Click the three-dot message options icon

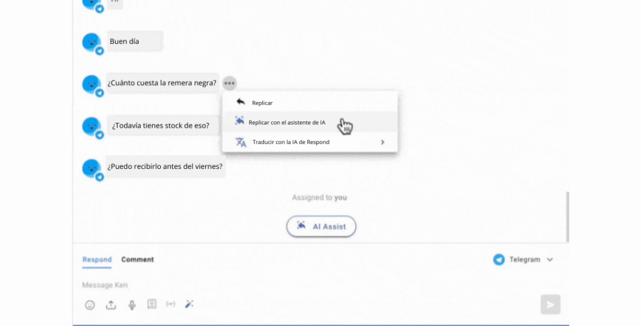coord(230,83)
